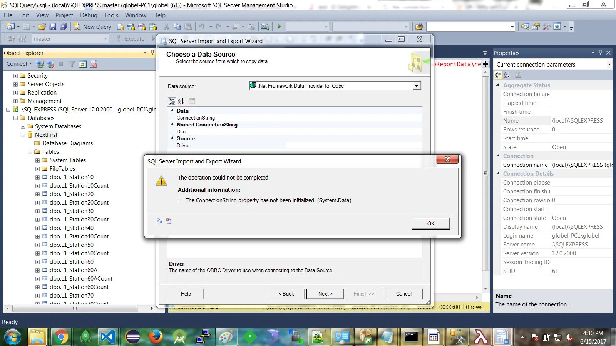Collapse the Named ConnectionString category in the wizard
This screenshot has height=346, width=616.
point(172,124)
